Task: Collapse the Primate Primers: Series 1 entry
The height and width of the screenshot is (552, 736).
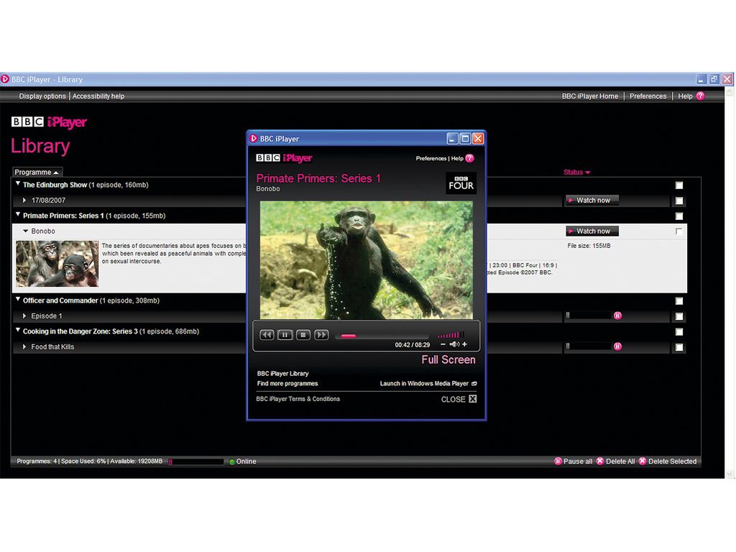Action: [17, 215]
